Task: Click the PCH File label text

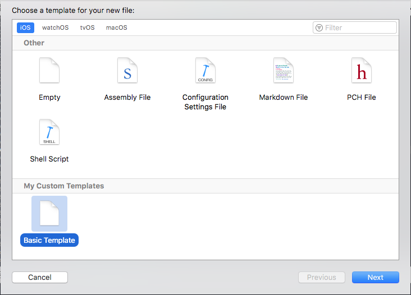Action: 361,97
